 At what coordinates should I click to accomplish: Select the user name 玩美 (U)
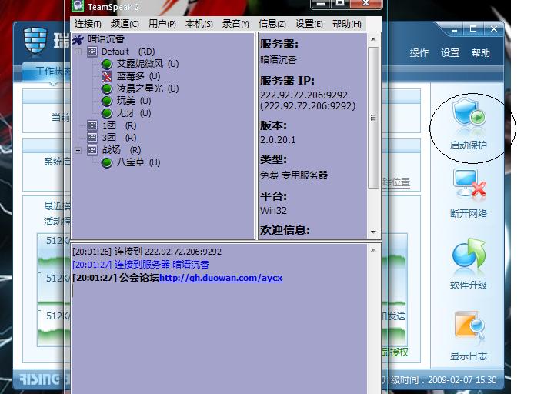134,101
